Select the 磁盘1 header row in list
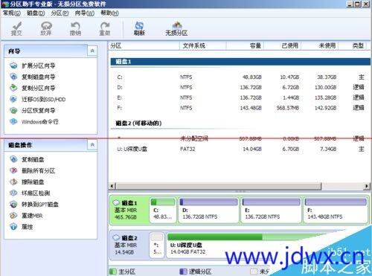The width and height of the screenshot is (372, 276). click(x=240, y=62)
